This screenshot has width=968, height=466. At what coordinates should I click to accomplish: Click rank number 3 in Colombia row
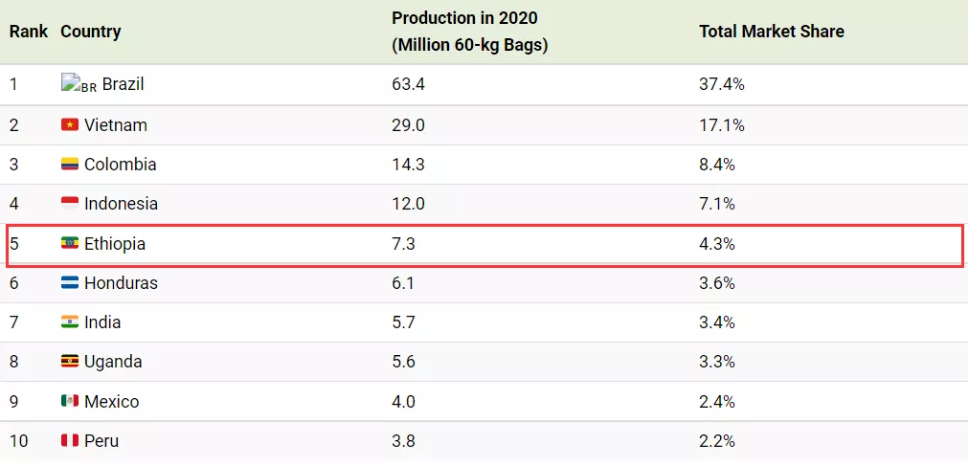pos(13,165)
